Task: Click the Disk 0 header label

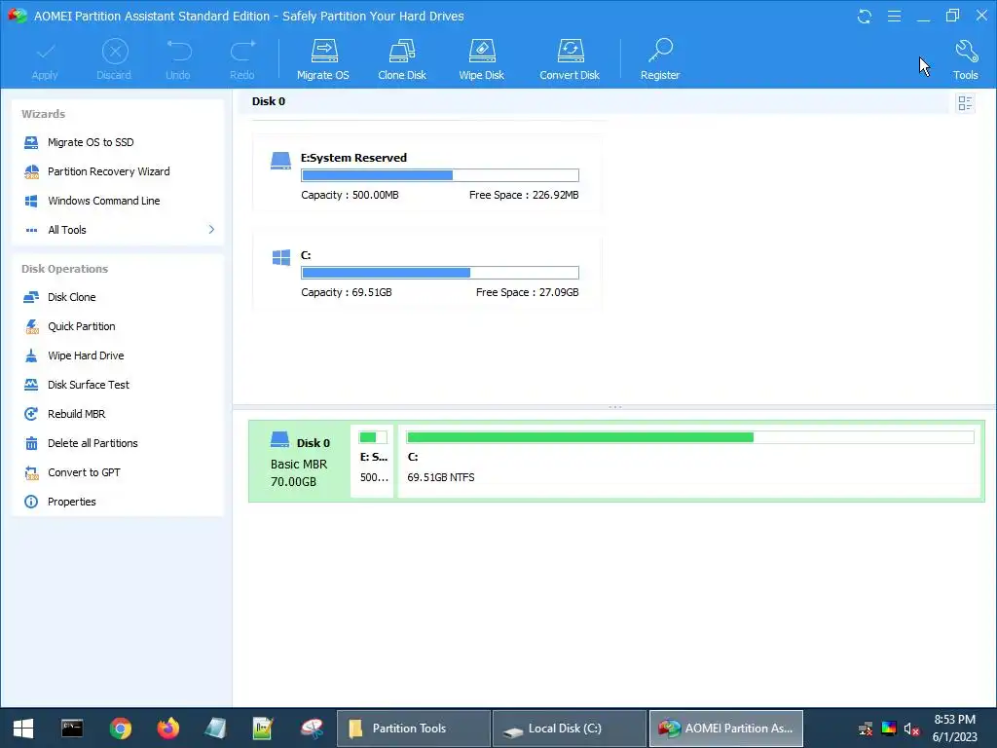Action: (269, 101)
